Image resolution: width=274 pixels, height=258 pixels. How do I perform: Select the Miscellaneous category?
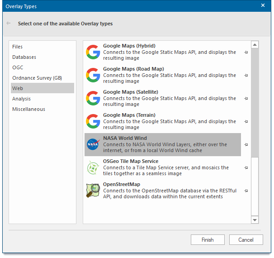[x=43, y=109]
